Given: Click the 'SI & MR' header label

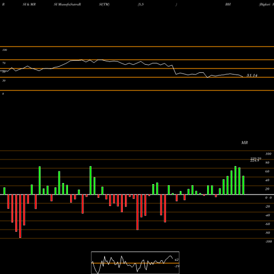Looking at the screenshot, I should click(29, 4).
